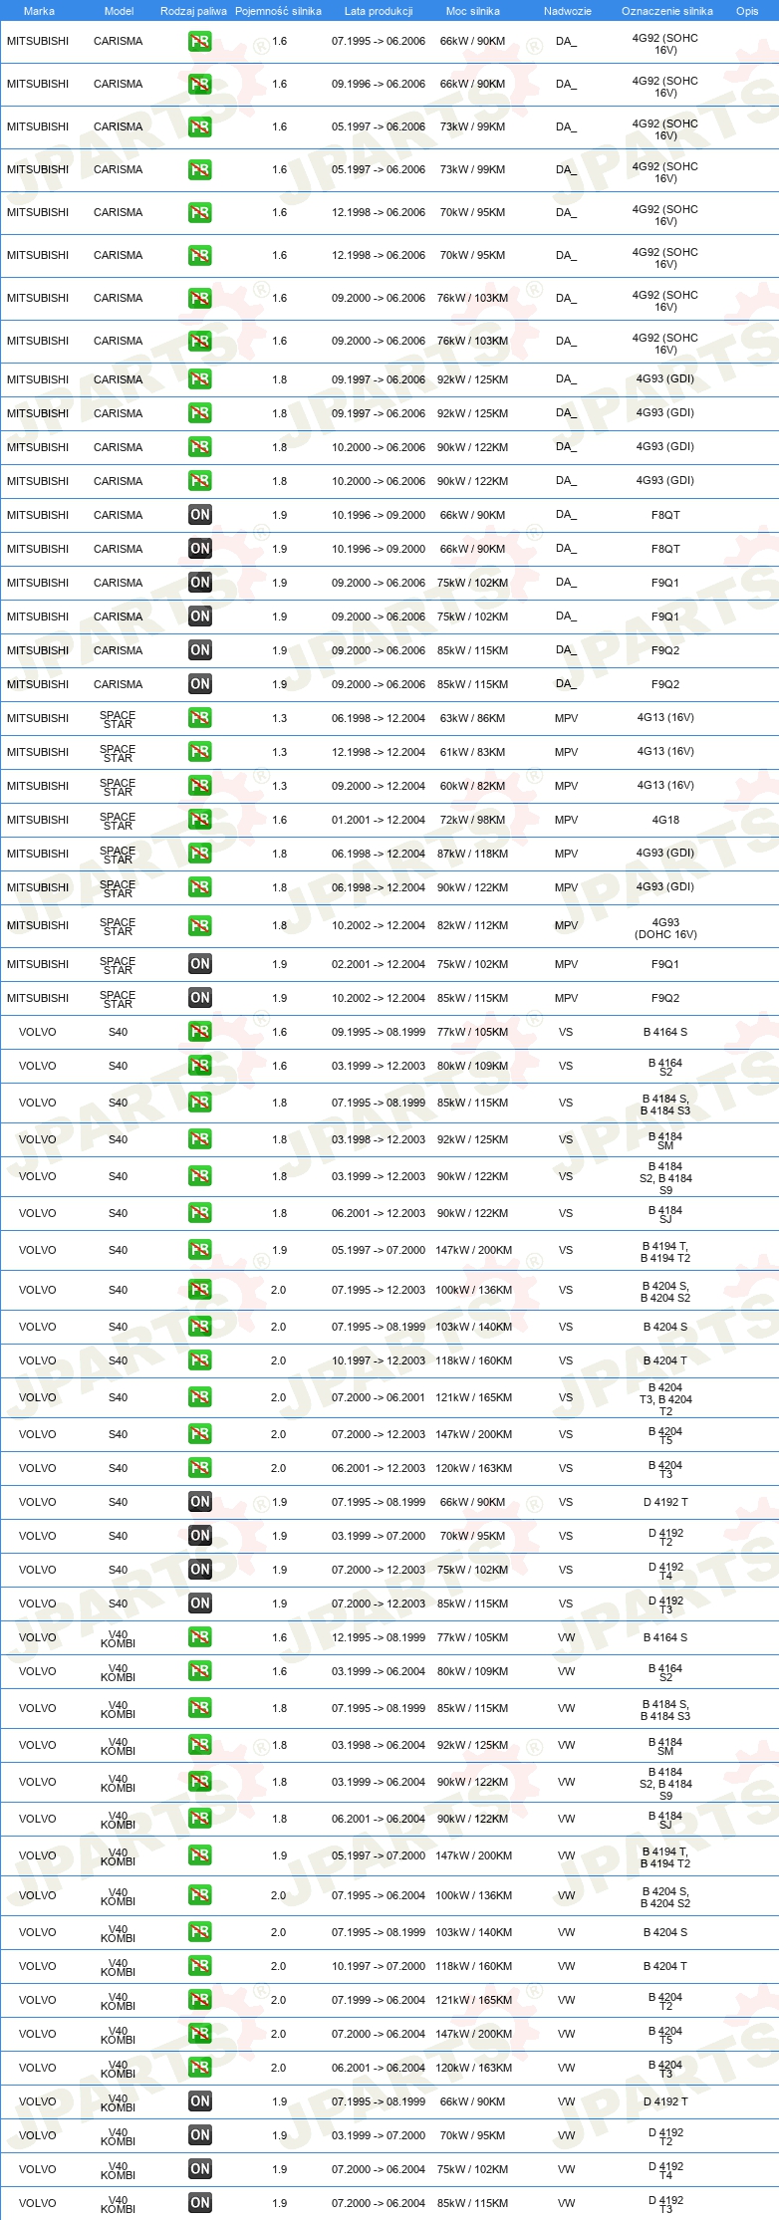Select the Lata produkcji column header

pyautogui.click(x=379, y=11)
